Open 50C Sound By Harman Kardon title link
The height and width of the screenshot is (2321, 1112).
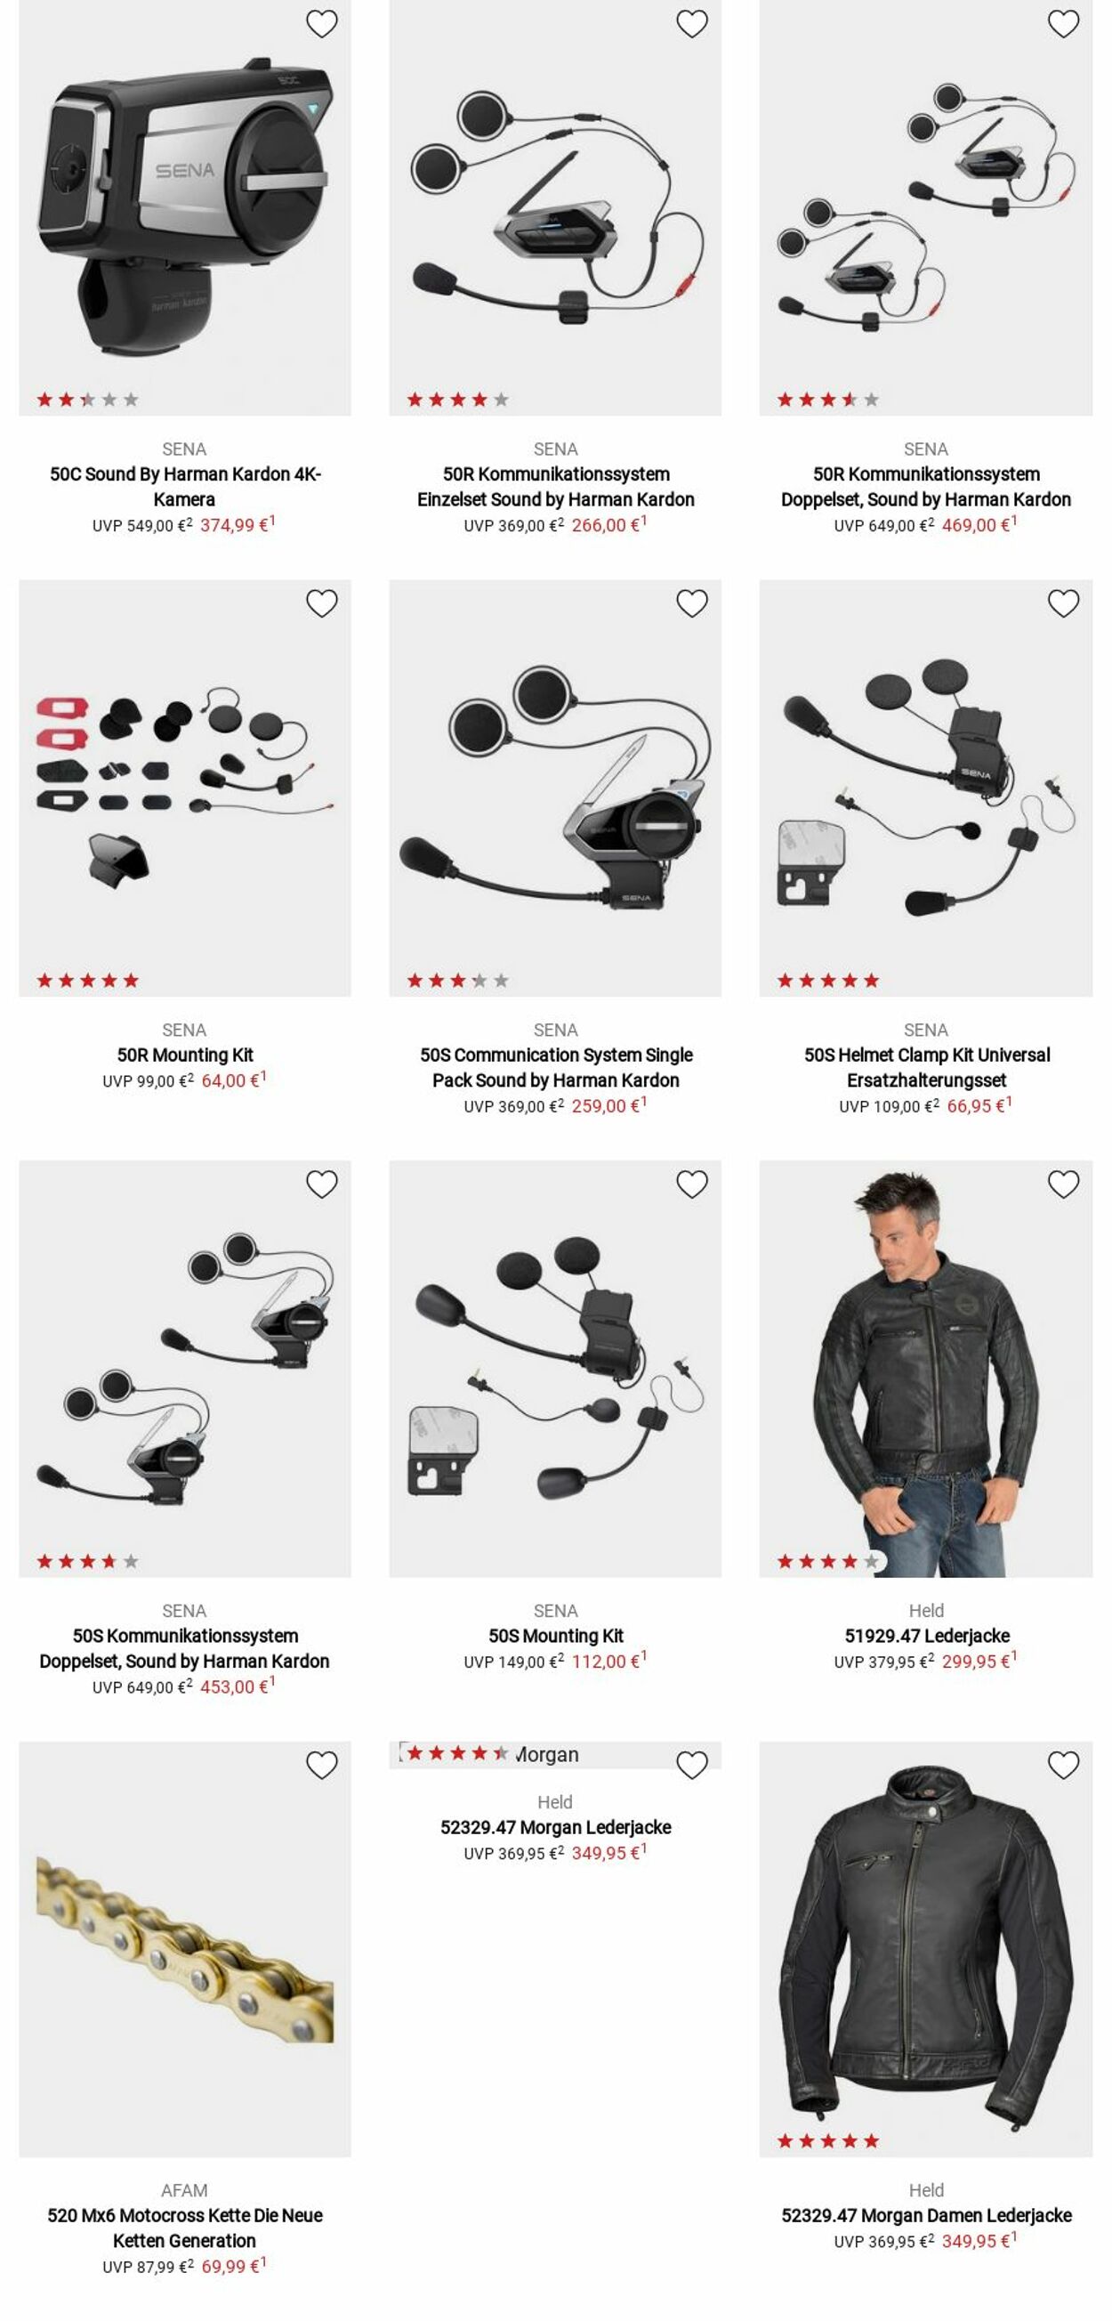click(x=184, y=487)
